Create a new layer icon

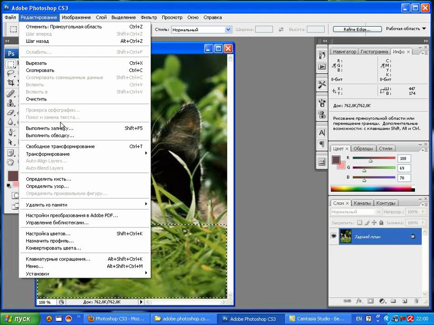pyautogui.click(x=404, y=301)
